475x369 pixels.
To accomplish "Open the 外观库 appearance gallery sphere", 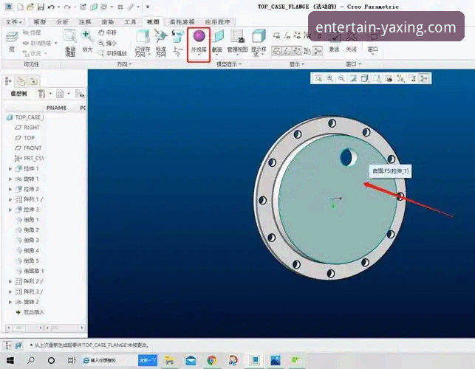I will point(198,37).
